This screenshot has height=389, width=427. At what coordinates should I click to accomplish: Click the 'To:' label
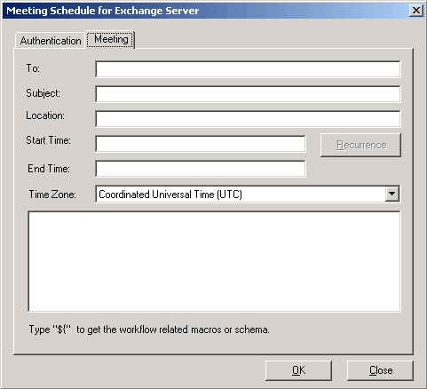pyautogui.click(x=33, y=68)
